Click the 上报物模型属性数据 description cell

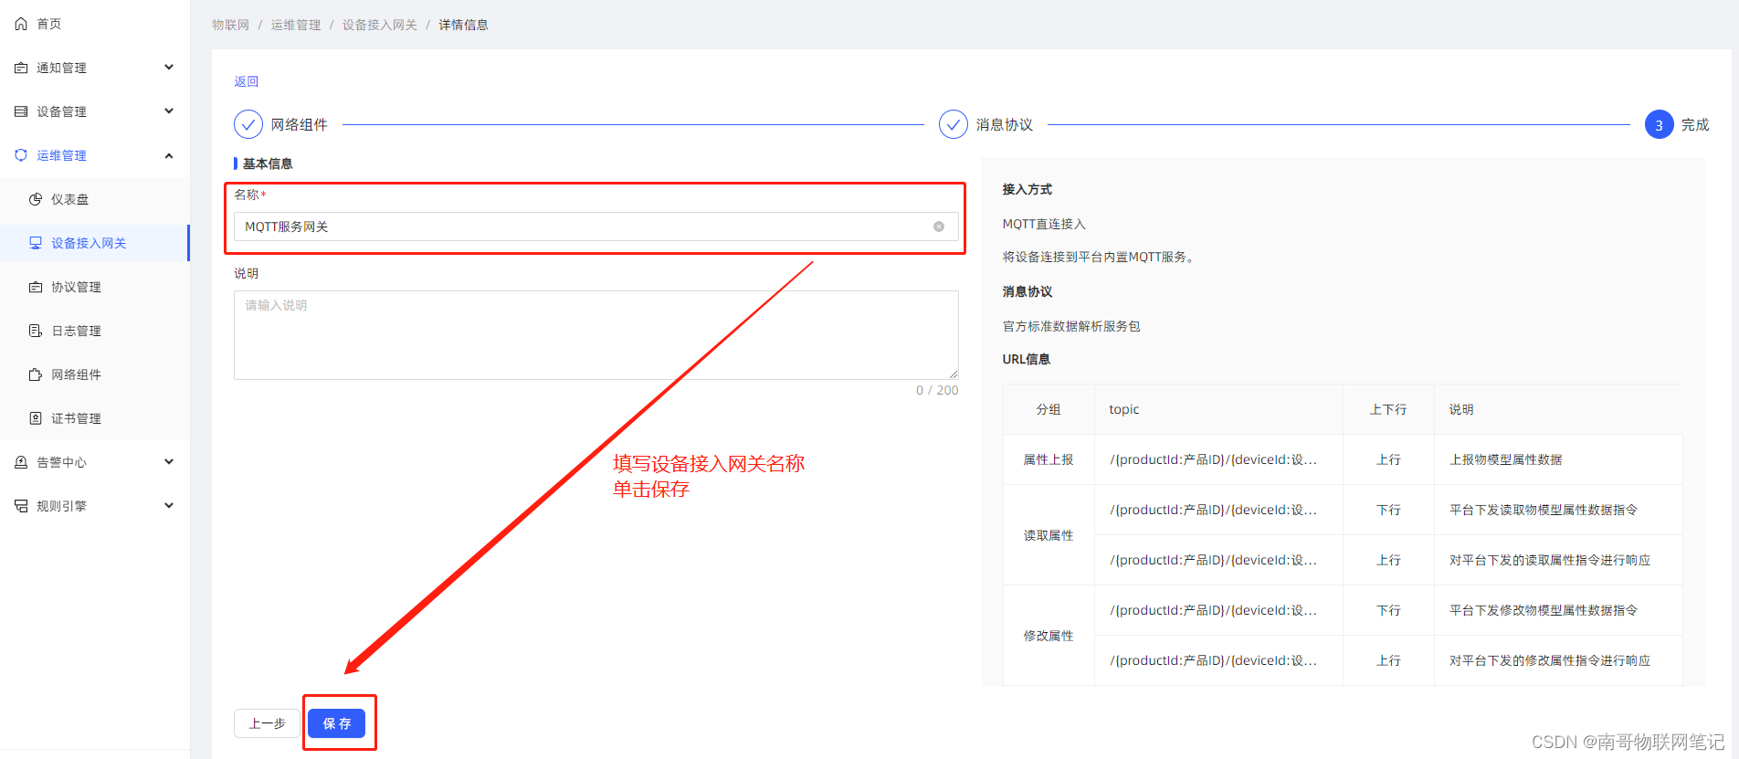point(1558,459)
